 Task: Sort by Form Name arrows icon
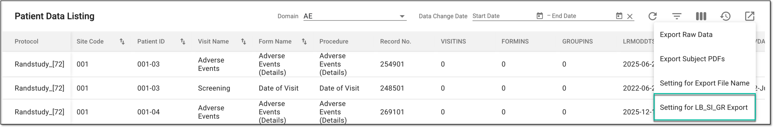[304, 41]
